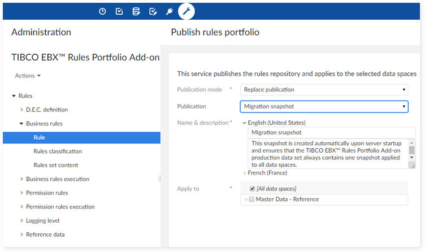
Task: Click the Publish rules portfolio heading
Action: click(x=215, y=32)
